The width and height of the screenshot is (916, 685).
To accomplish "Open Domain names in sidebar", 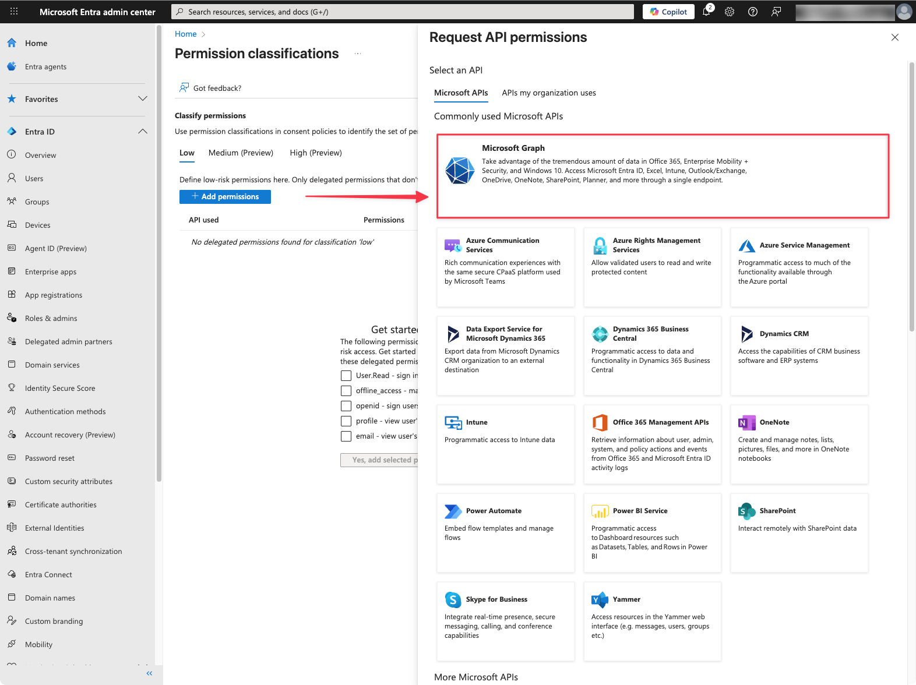I will click(78, 598).
